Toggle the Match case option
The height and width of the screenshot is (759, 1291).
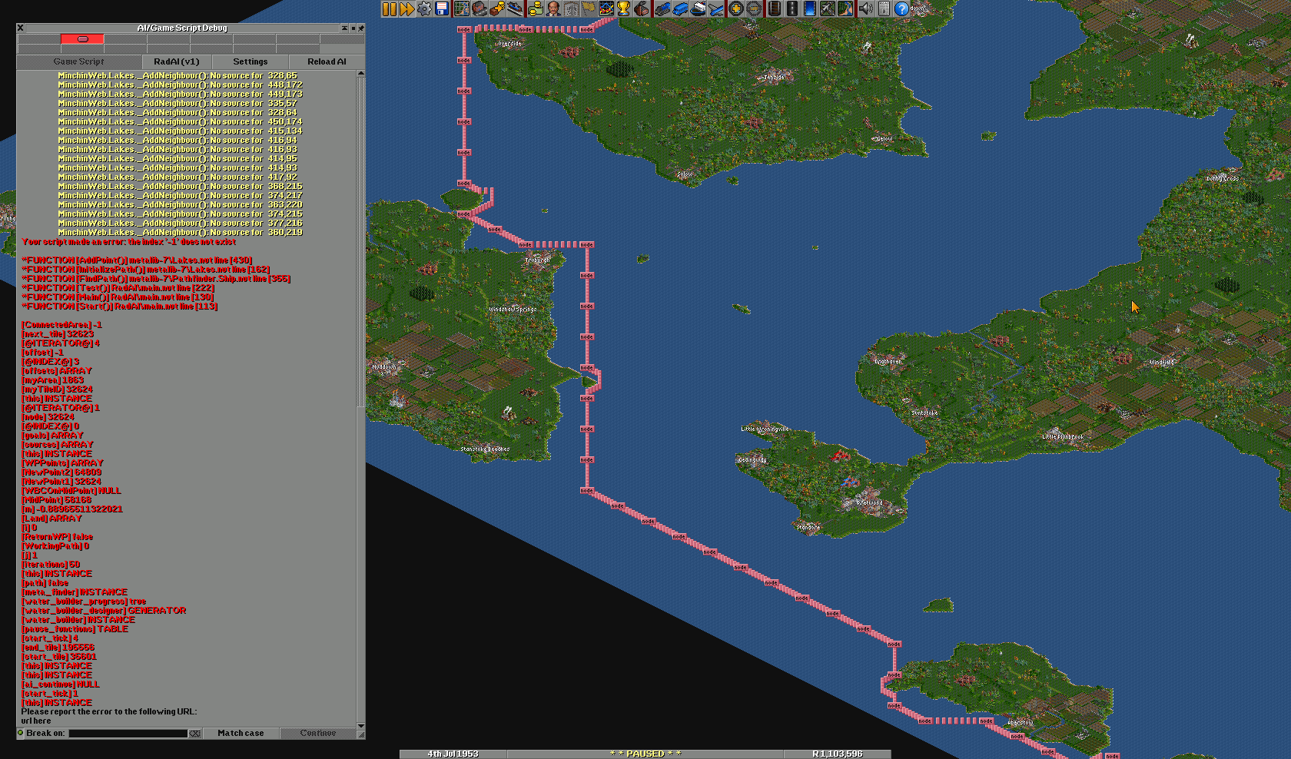pos(241,734)
